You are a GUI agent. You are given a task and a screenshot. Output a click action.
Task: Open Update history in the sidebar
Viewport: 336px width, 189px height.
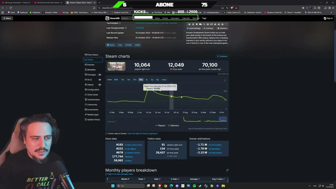pos(92,119)
